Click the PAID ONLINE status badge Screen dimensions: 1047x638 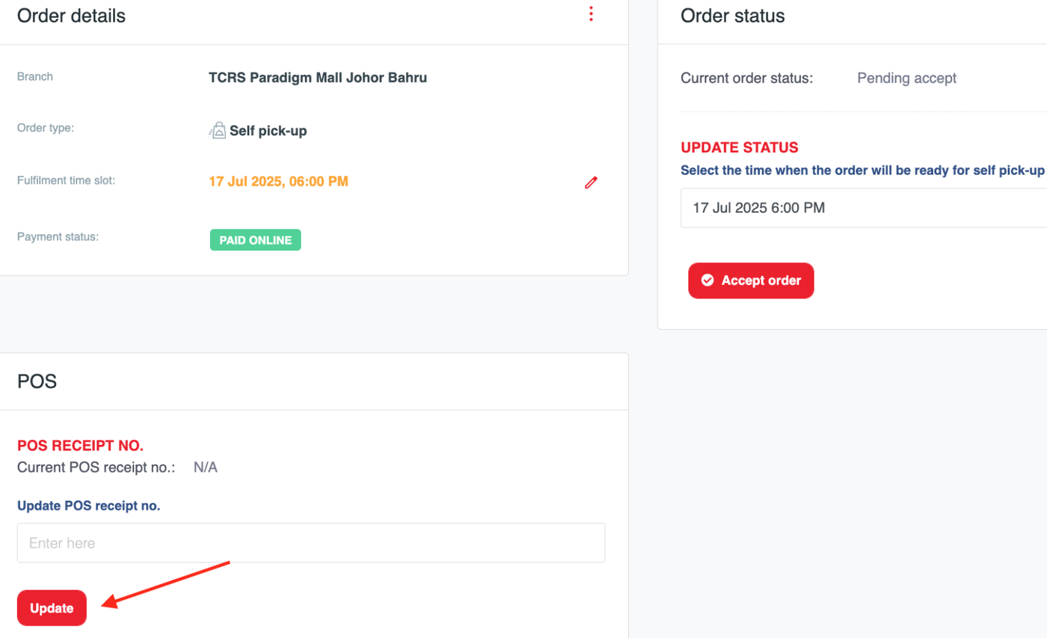(255, 240)
